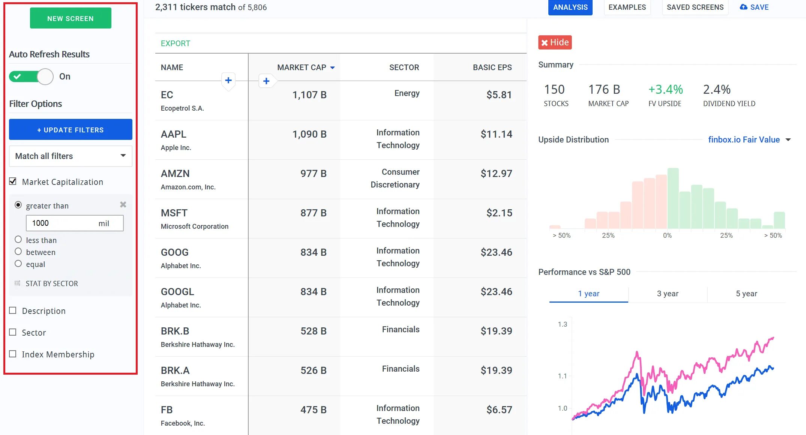Image resolution: width=806 pixels, height=435 pixels.
Task: Sort by BASIC EPS column header
Action: pyautogui.click(x=492, y=67)
